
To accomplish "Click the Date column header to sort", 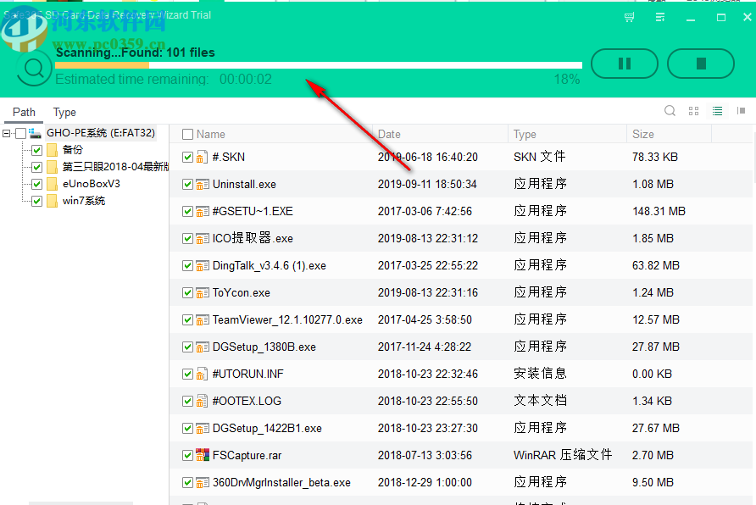I will pos(388,134).
